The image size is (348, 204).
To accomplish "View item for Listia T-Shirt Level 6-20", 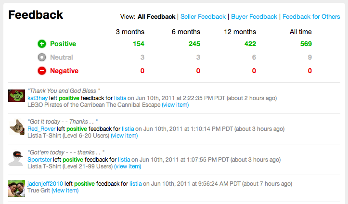I will coord(124,136).
